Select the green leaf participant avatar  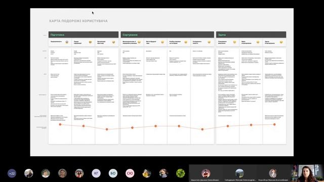pos(180,173)
